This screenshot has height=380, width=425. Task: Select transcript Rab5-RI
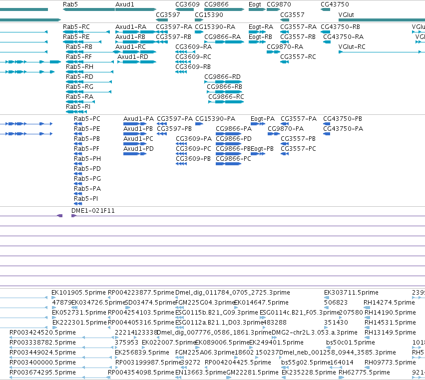pyautogui.click(x=78, y=107)
